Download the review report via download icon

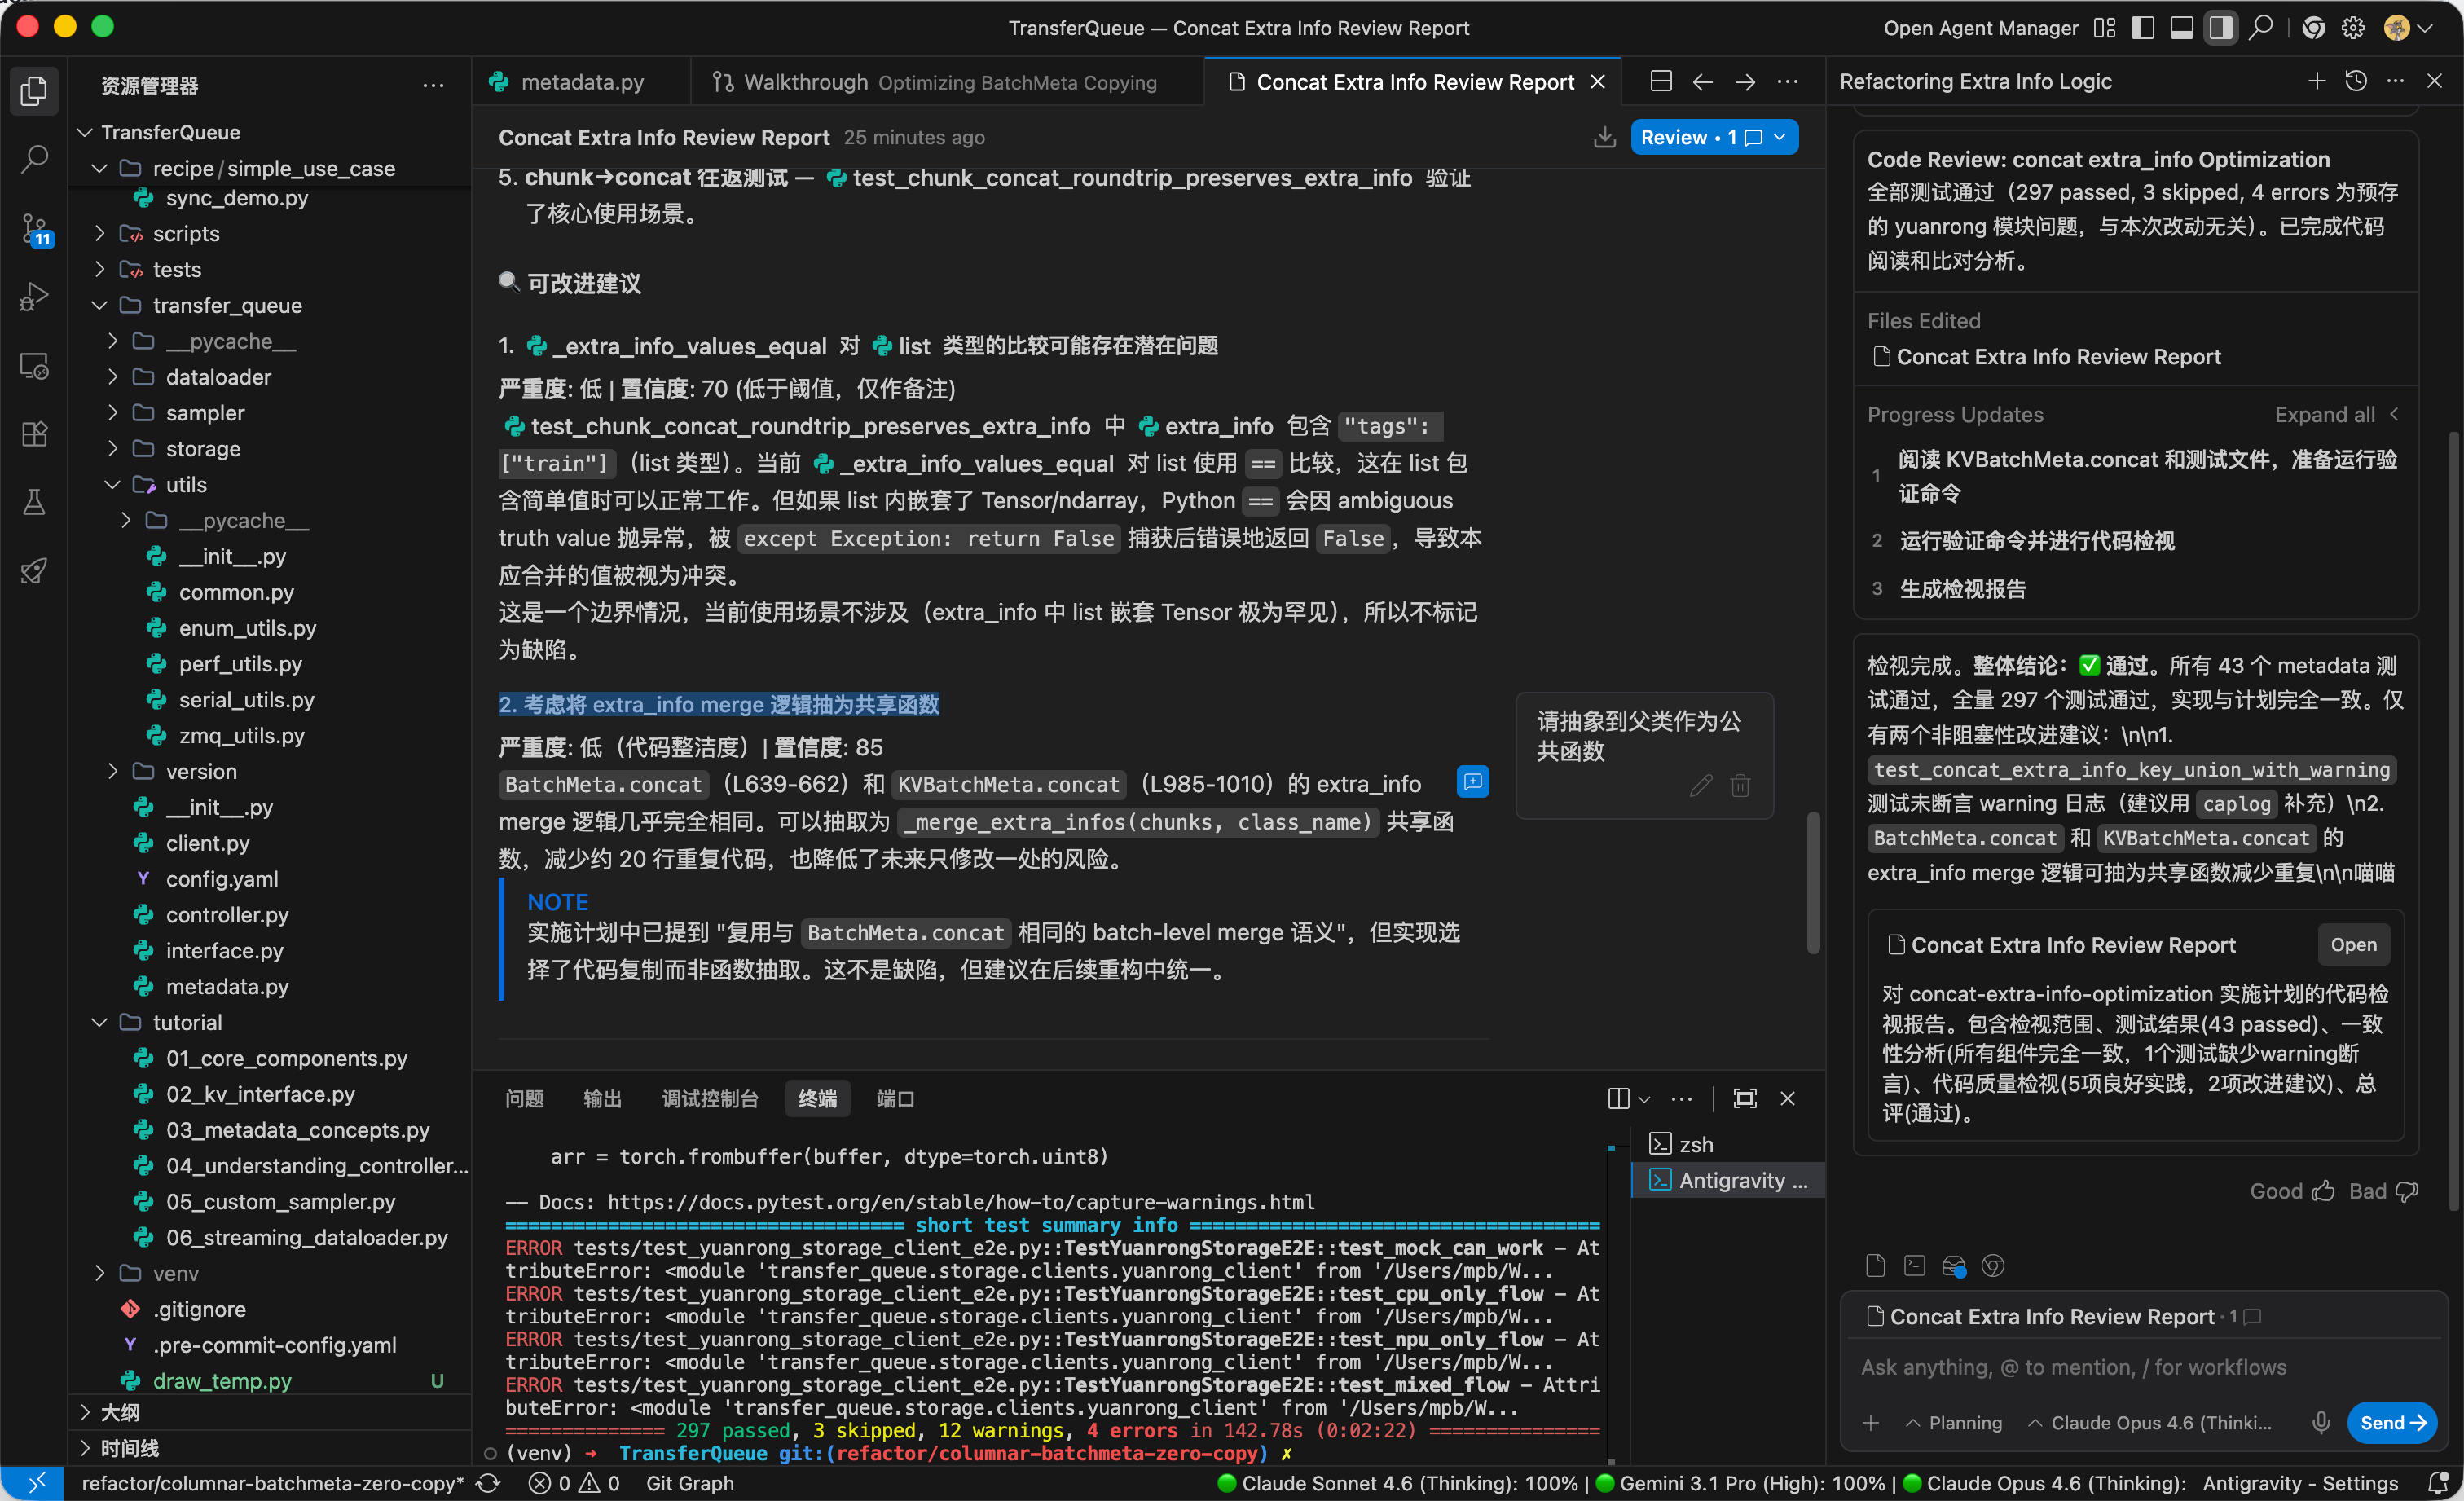click(x=1604, y=137)
